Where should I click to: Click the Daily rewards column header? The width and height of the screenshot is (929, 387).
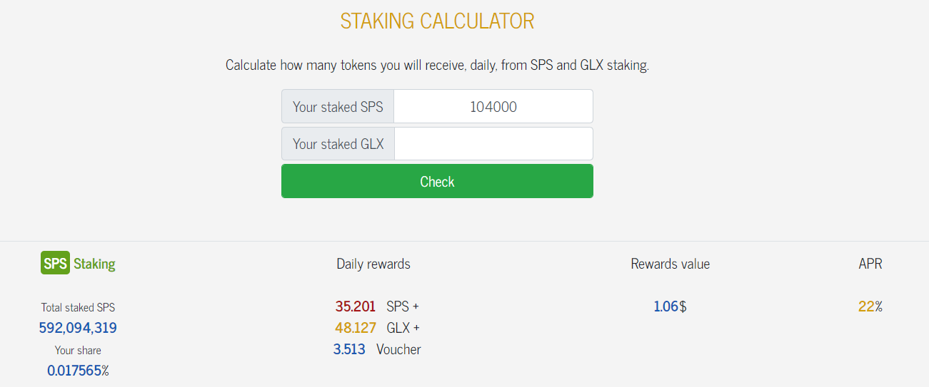coord(373,264)
